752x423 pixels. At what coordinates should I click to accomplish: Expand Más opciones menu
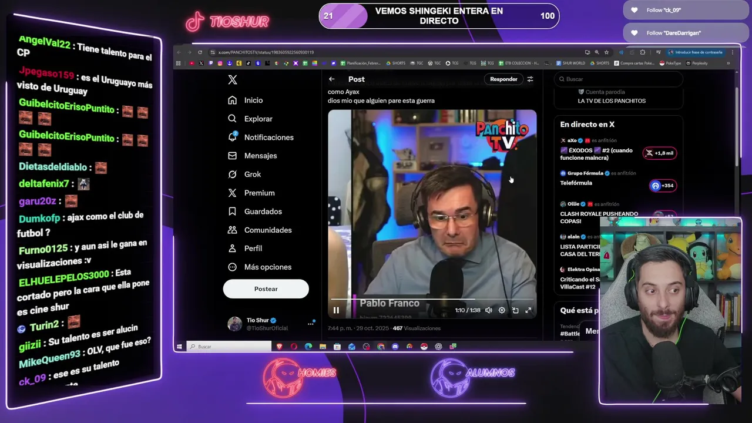coord(260,267)
